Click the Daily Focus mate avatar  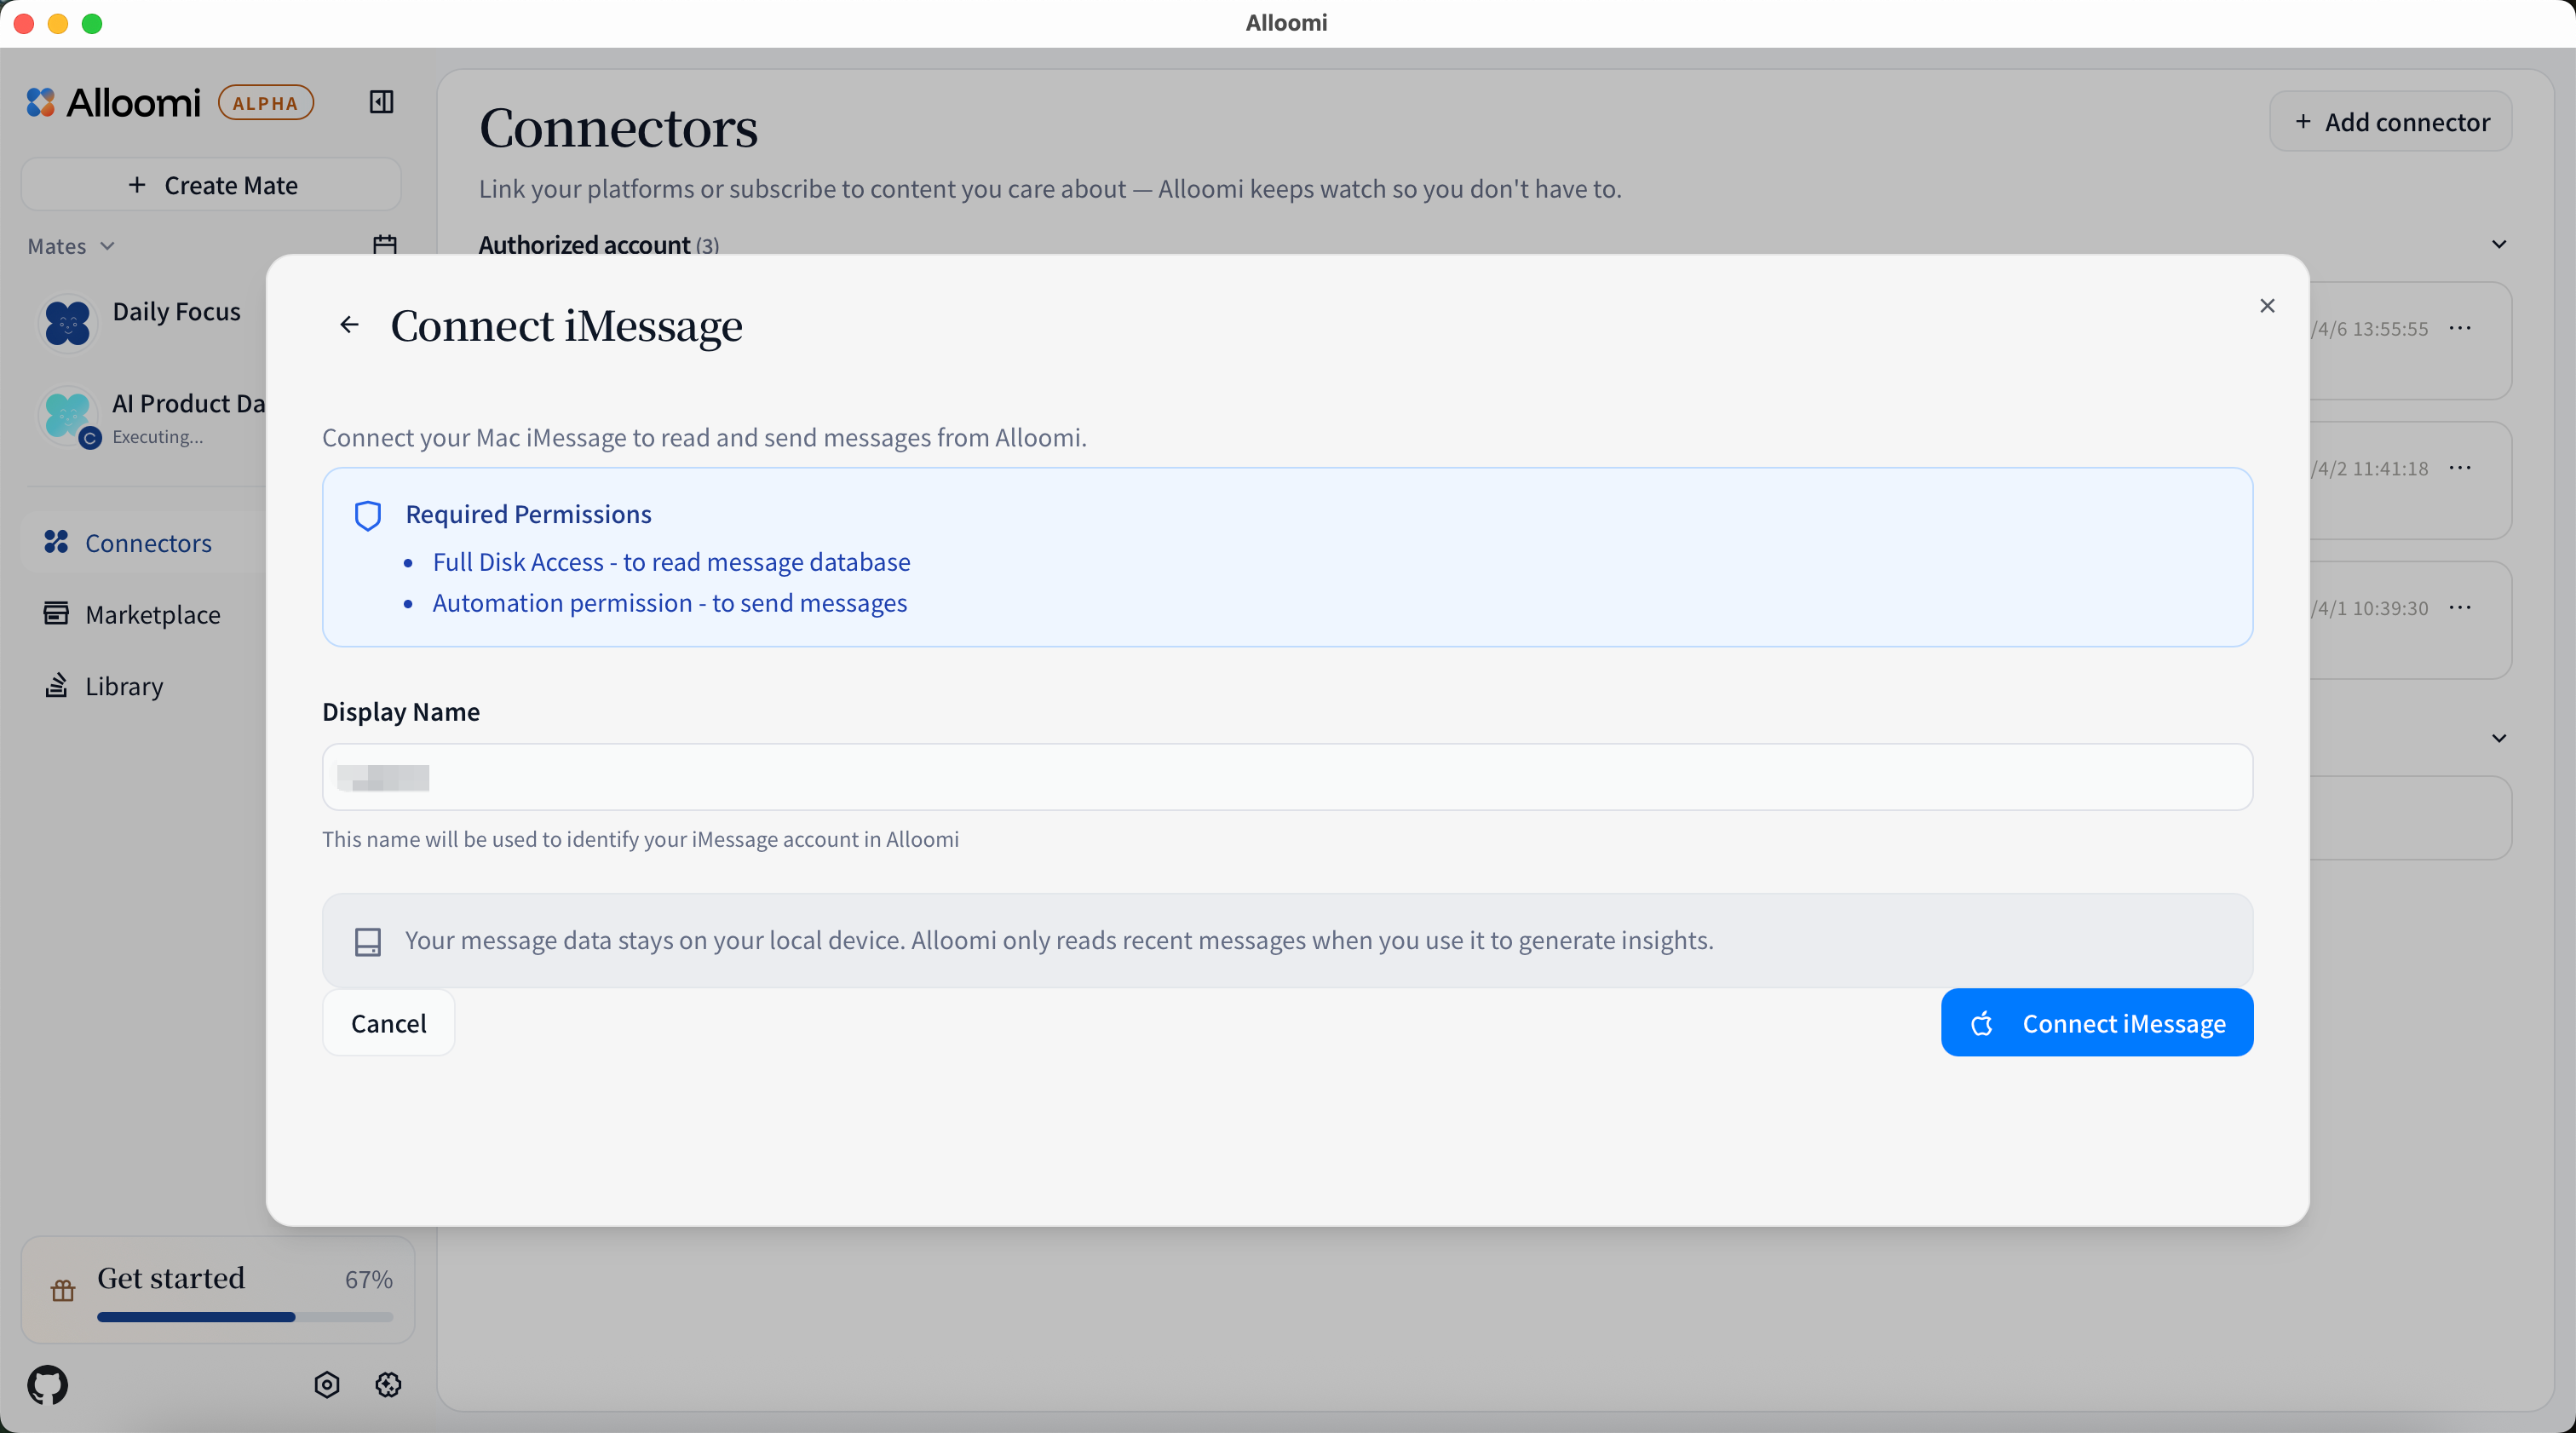coord(68,324)
